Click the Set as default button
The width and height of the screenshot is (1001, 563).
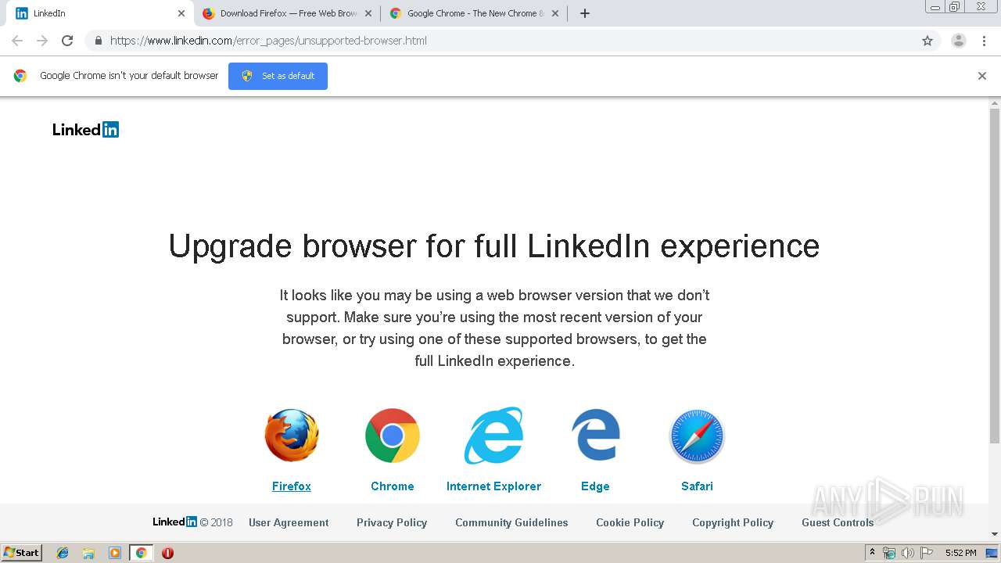[278, 76]
